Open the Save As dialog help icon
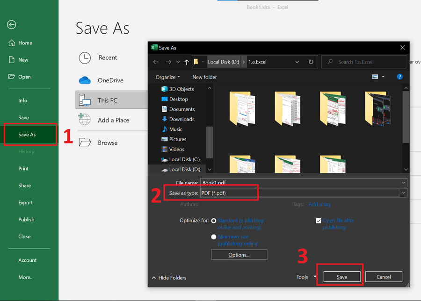This screenshot has height=301, width=421. pos(399,77)
